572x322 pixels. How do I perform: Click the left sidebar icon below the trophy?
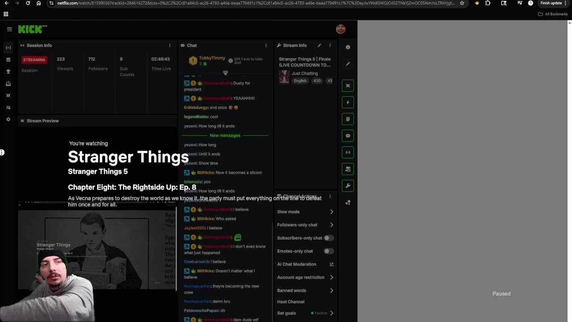point(8,84)
